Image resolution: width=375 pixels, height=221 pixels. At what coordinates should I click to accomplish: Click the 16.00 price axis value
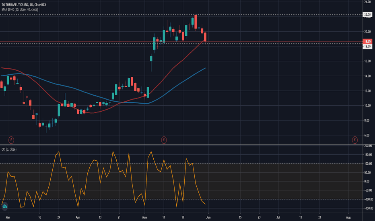pyautogui.click(x=367, y=61)
